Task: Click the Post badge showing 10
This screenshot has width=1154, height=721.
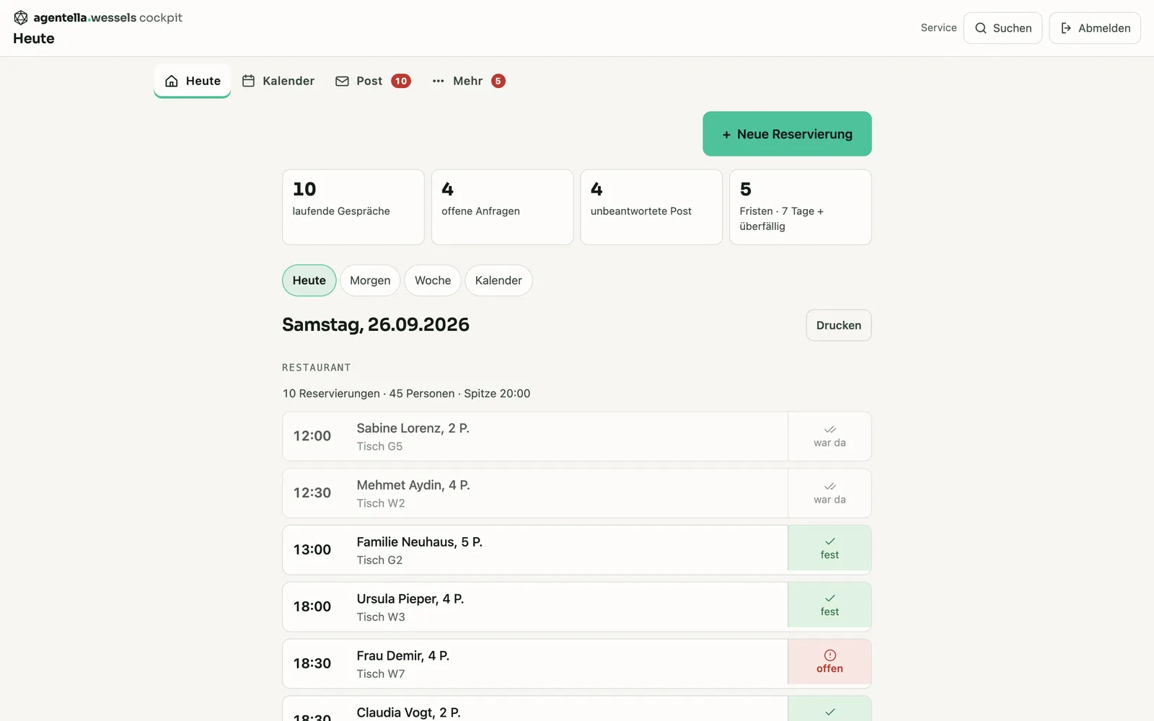Action: [401, 81]
